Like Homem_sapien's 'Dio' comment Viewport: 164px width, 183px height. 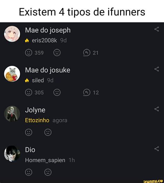click(29, 172)
